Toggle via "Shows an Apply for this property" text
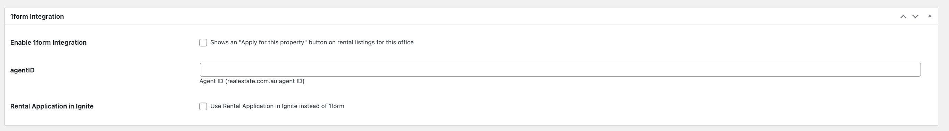The width and height of the screenshot is (949, 131). (x=258, y=42)
